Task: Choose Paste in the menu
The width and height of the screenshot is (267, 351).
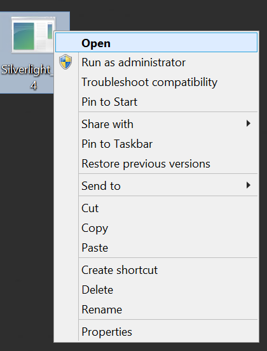Action: [x=156, y=248]
